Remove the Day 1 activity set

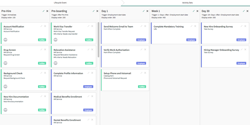tap(147, 11)
